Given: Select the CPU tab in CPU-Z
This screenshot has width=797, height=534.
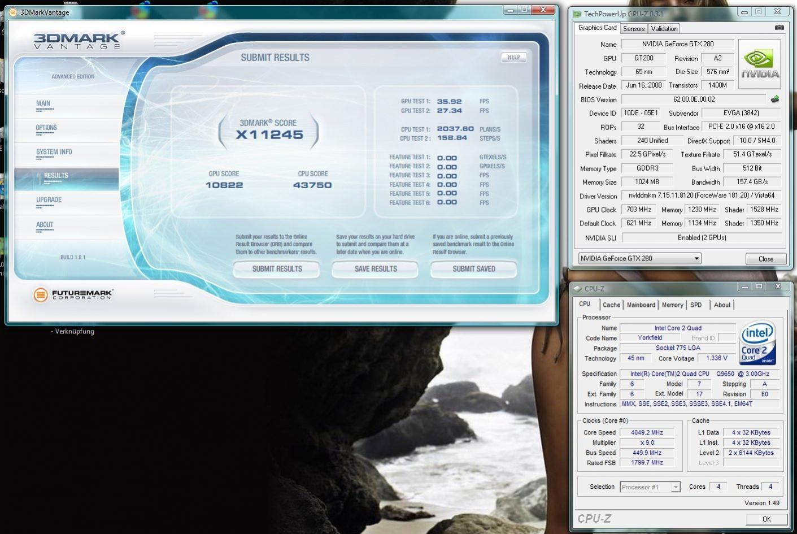Looking at the screenshot, I should click(x=585, y=304).
